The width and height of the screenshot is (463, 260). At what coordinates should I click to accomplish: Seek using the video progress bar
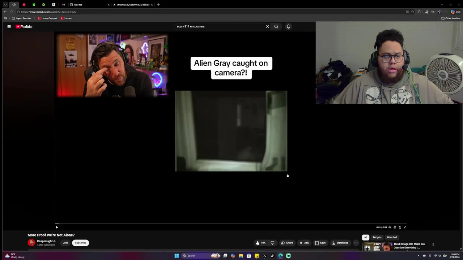pos(231,223)
